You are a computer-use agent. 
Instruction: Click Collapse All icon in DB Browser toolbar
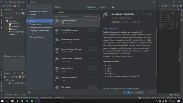click(x=20, y=13)
